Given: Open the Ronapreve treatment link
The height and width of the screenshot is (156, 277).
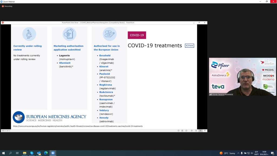Looking at the screenshot, I should click(106, 99).
